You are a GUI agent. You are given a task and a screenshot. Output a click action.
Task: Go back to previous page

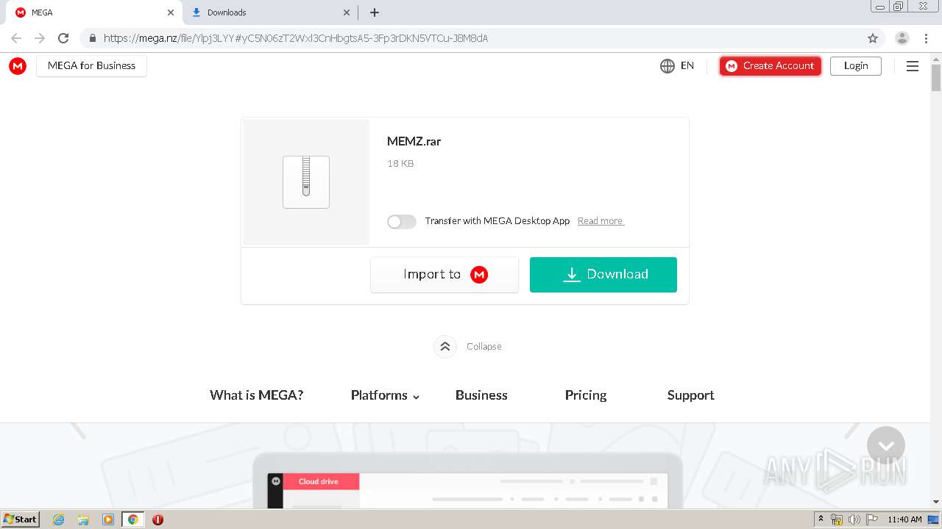pyautogui.click(x=16, y=38)
